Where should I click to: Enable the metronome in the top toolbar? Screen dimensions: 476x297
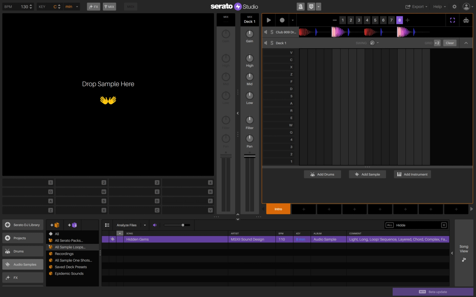(300, 6)
